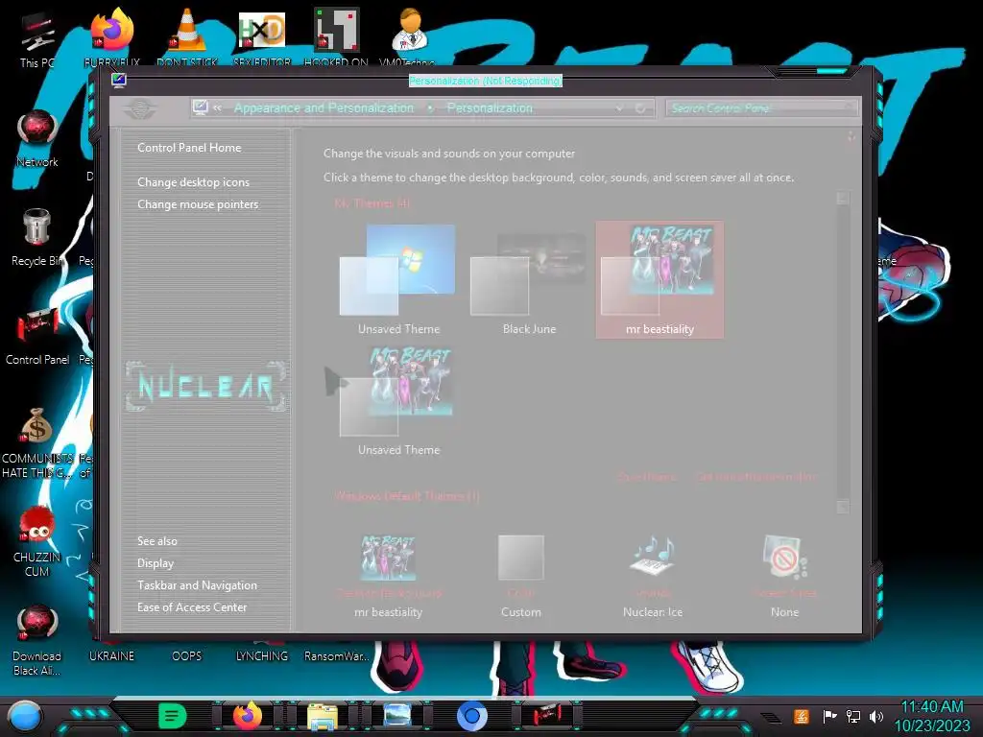The width and height of the screenshot is (983, 737).
Task: Open the LYNCHING desktop item
Action: pyautogui.click(x=261, y=655)
